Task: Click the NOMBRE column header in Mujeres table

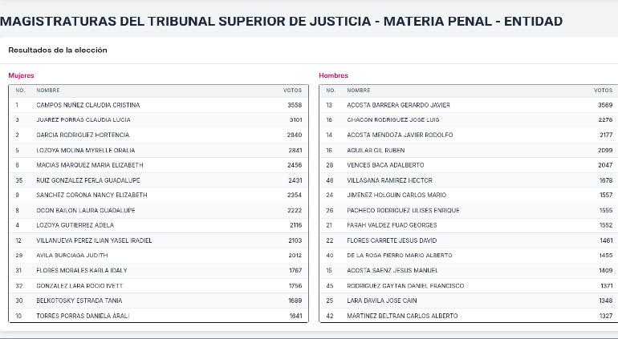Action: [x=48, y=91]
